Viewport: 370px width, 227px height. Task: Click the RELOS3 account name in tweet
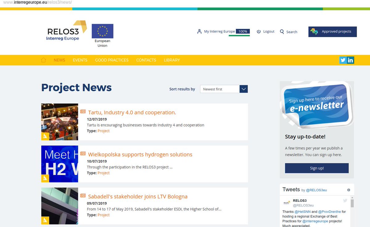(x=300, y=201)
